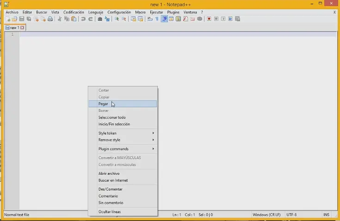
Task: Open Find with the binoculars icon
Action: tap(100, 19)
